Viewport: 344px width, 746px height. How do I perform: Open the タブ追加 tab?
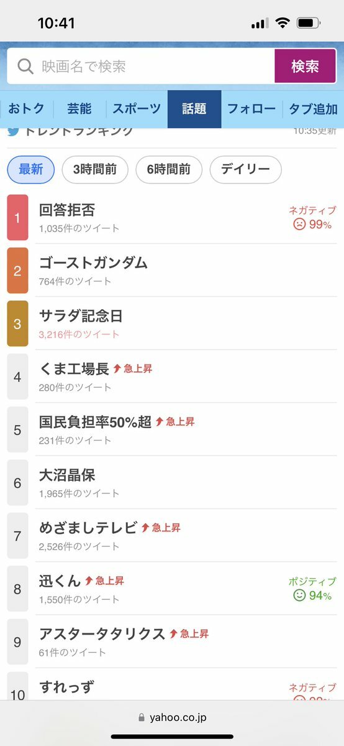[313, 109]
